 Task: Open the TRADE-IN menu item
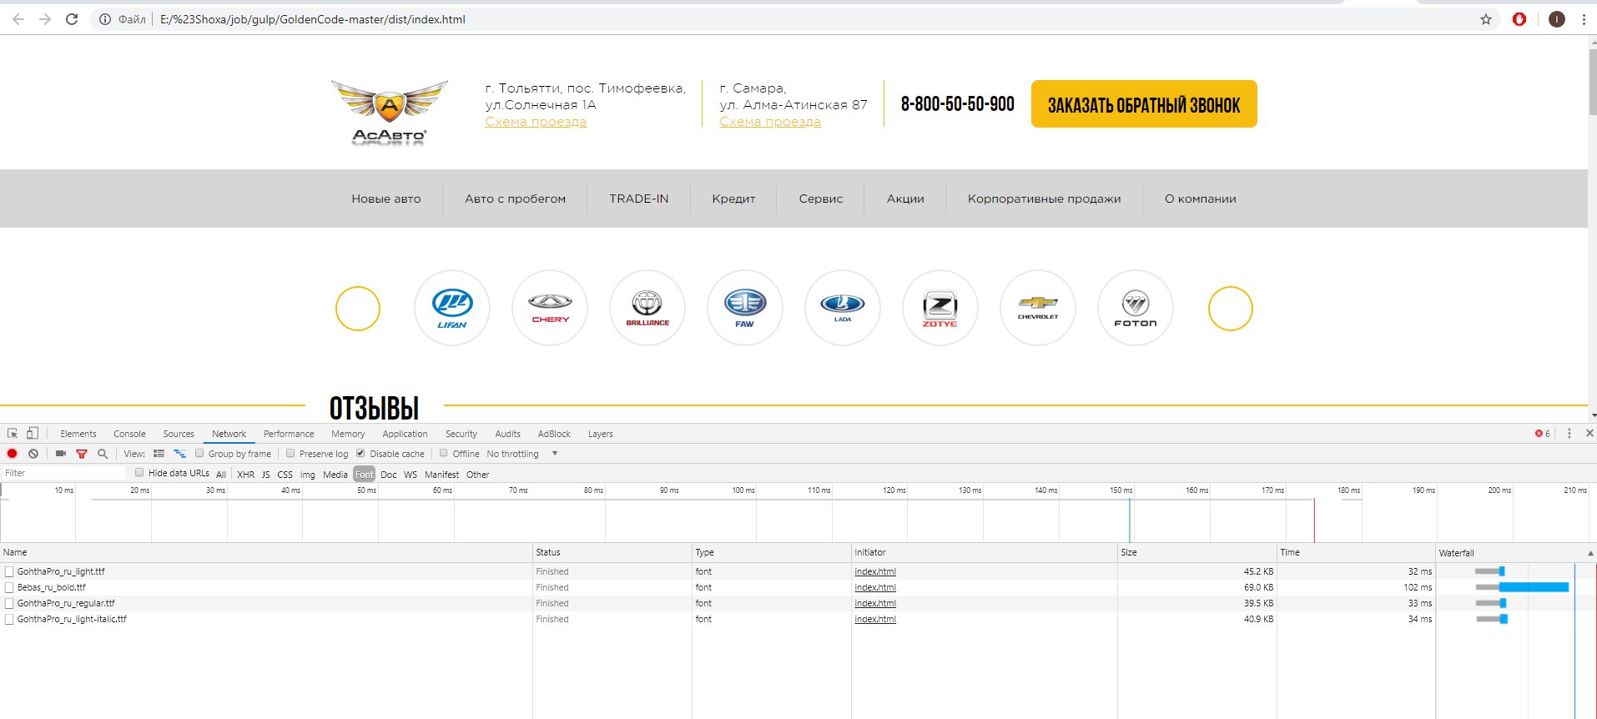[639, 199]
